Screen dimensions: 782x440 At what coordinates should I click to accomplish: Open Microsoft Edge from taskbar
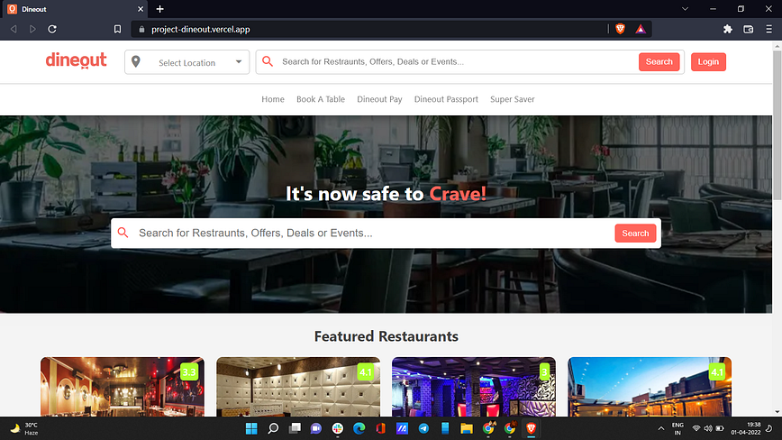pyautogui.click(x=359, y=428)
